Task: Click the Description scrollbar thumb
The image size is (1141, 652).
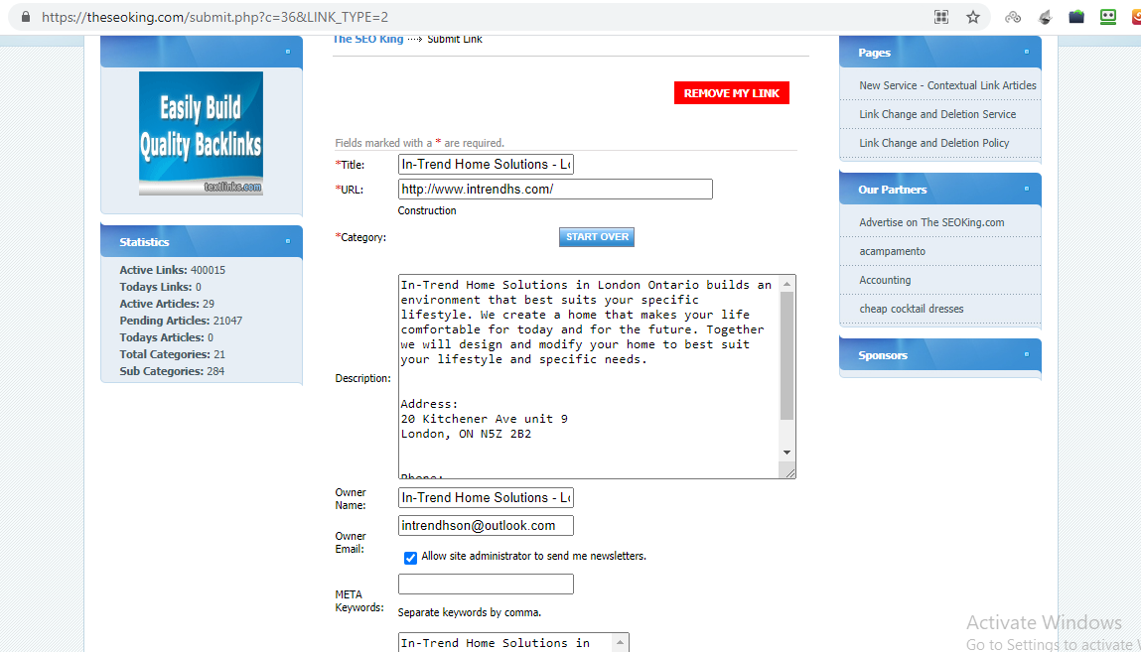Action: [x=786, y=355]
